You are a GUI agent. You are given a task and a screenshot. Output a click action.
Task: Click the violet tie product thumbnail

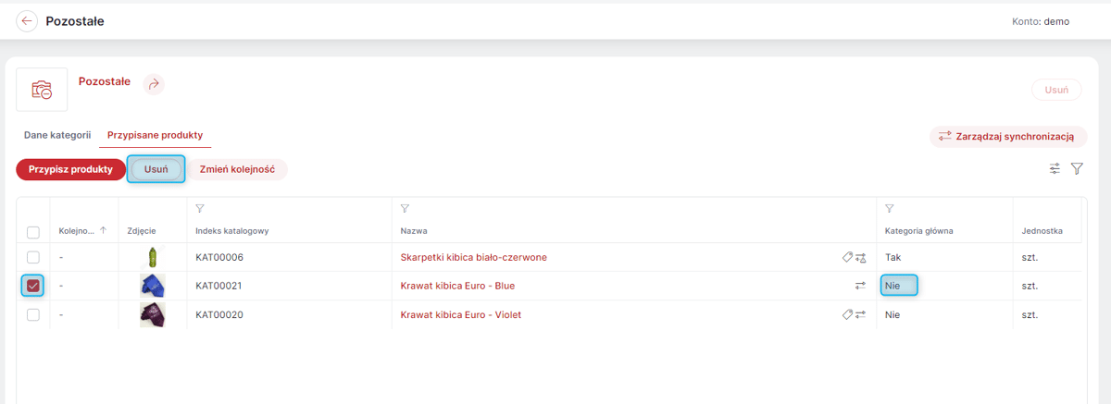(x=153, y=314)
